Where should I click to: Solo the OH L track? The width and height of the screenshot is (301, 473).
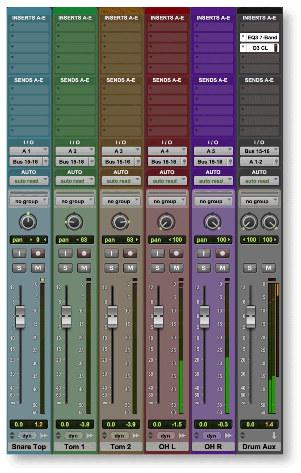[158, 268]
